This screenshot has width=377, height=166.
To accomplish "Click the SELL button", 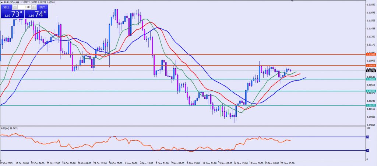I will [x=6, y=7].
